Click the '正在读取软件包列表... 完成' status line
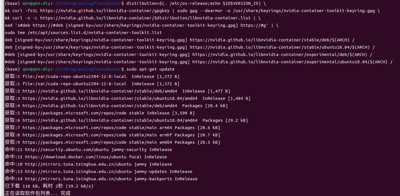Viewport: 400px width, 196px height. coord(38,193)
